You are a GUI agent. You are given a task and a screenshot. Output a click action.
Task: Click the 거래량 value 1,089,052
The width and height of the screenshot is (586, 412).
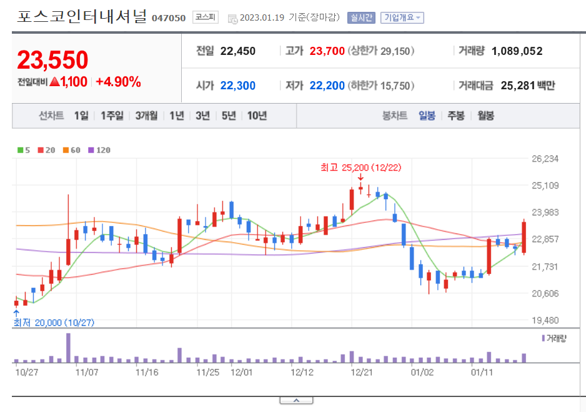(x=517, y=51)
